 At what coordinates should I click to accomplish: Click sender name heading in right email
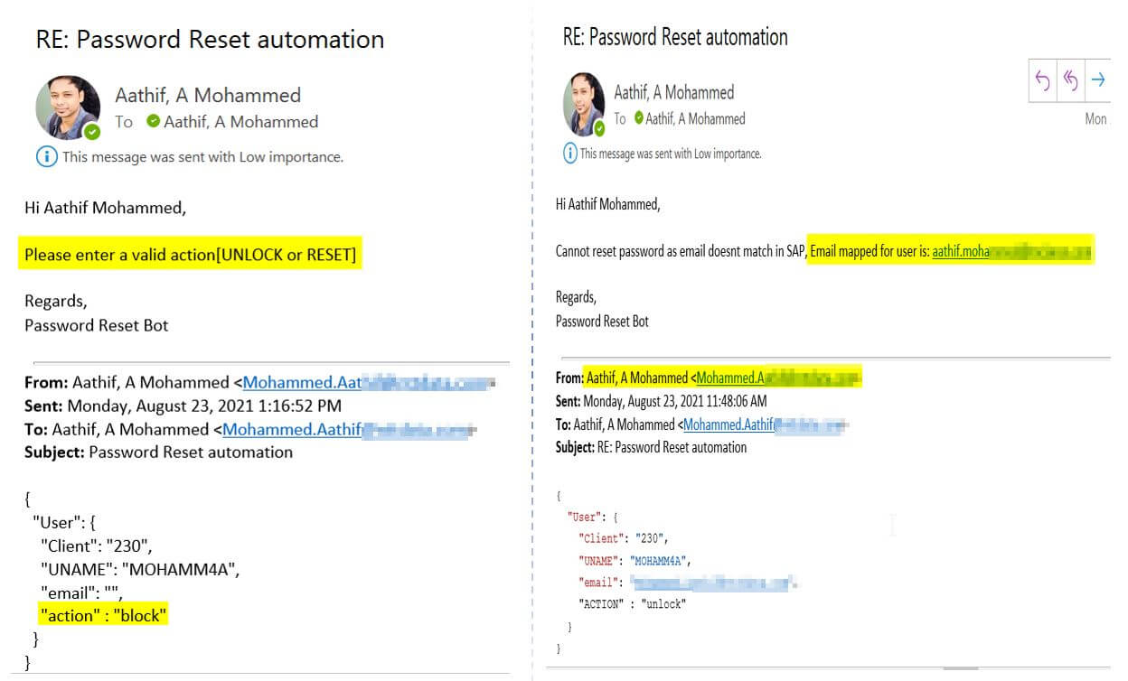point(673,92)
